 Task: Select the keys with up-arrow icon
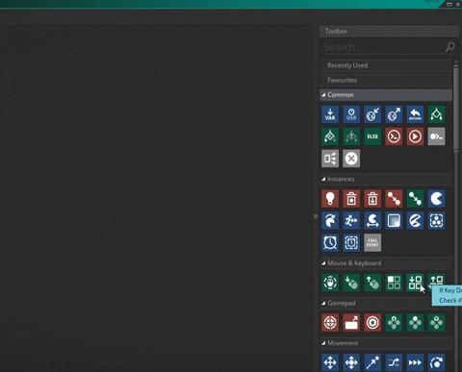point(436,281)
